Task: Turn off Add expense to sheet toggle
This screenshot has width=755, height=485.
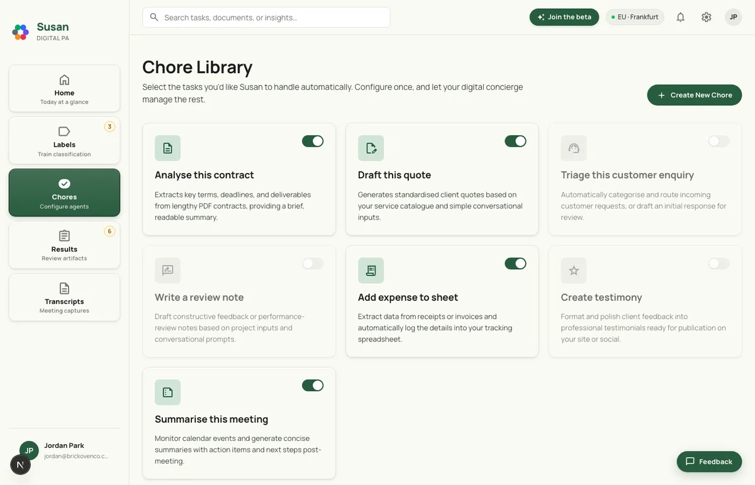Action: [515, 264]
